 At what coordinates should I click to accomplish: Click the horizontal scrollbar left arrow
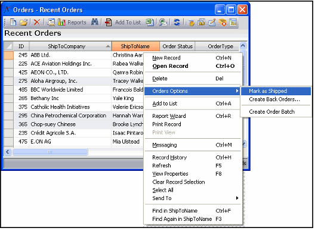[x=8, y=152]
